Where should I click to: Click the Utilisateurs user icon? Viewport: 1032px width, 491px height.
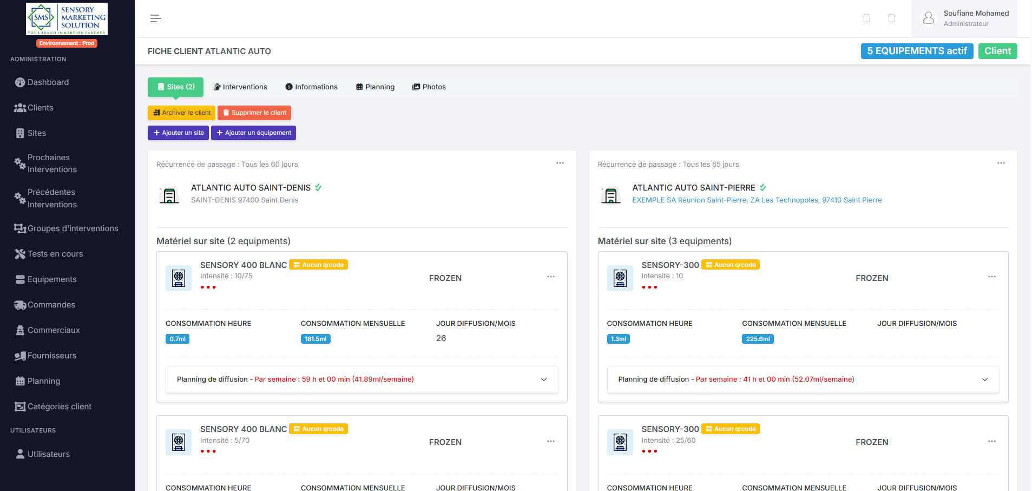click(20, 454)
